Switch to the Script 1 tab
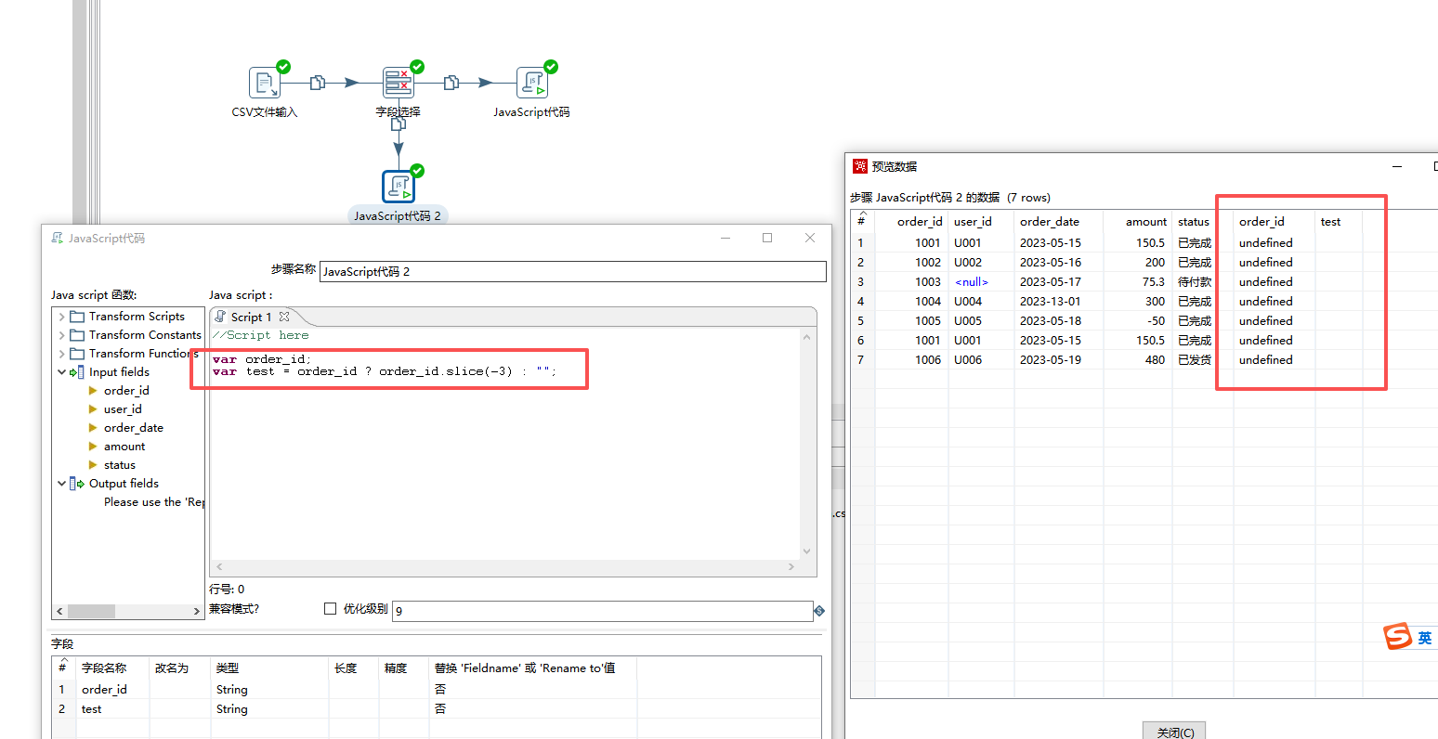The width and height of the screenshot is (1438, 739). pos(251,317)
